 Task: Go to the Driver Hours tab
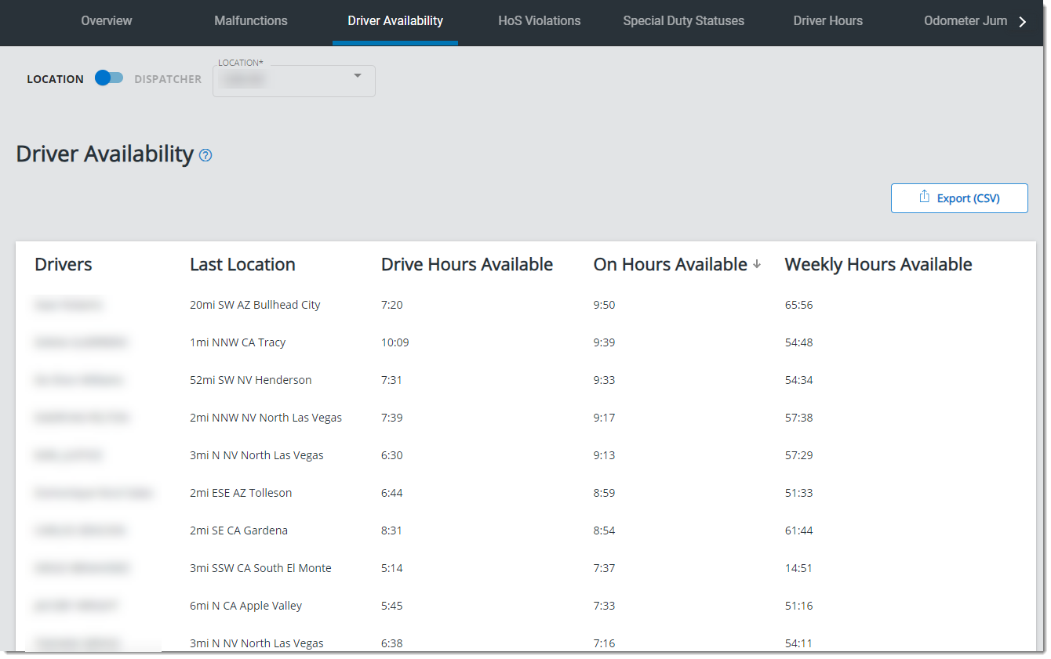(x=828, y=21)
